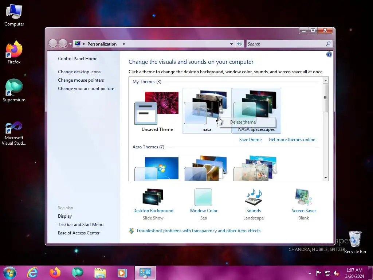Select the Characters Aero theme thumbnail
The height and width of the screenshot is (280, 373).
(x=256, y=168)
